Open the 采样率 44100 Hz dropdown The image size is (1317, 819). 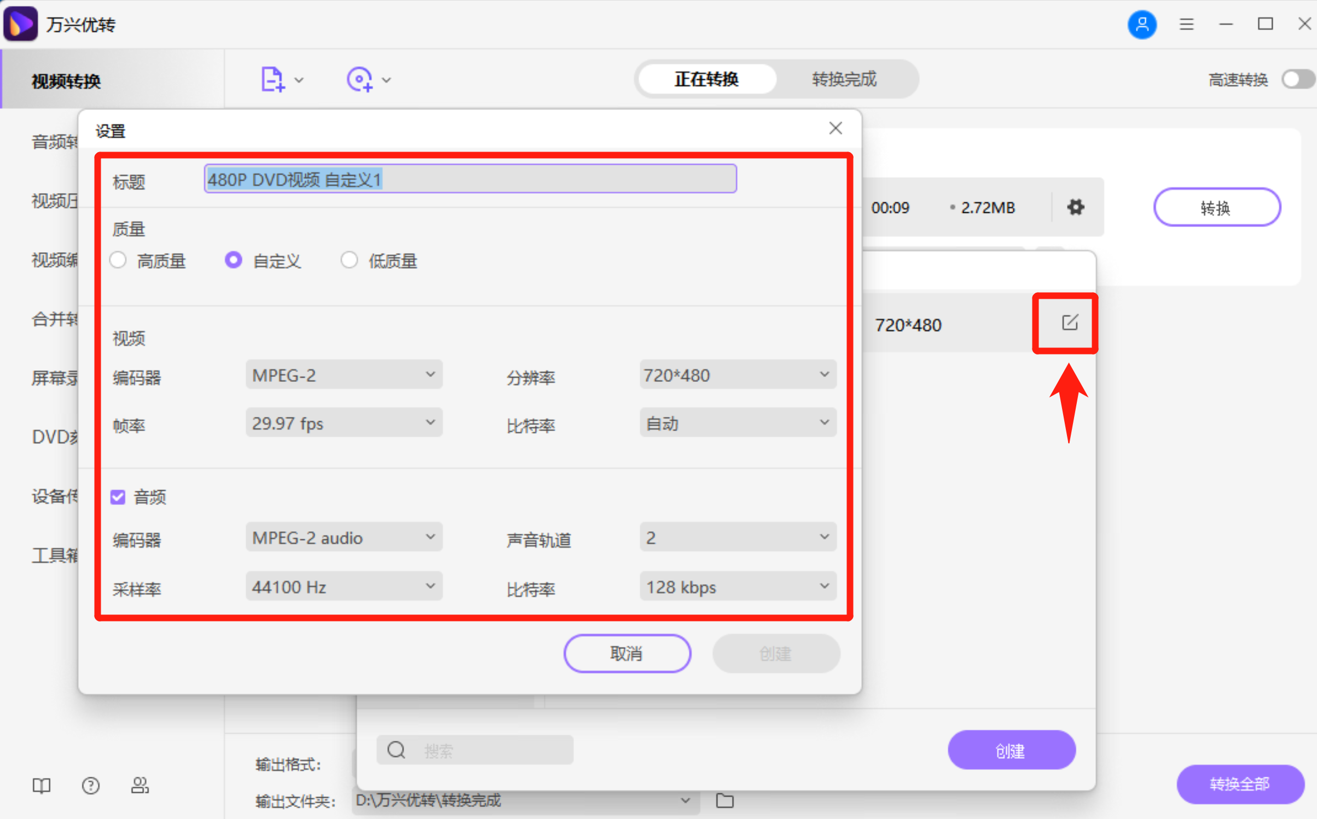pyautogui.click(x=344, y=586)
